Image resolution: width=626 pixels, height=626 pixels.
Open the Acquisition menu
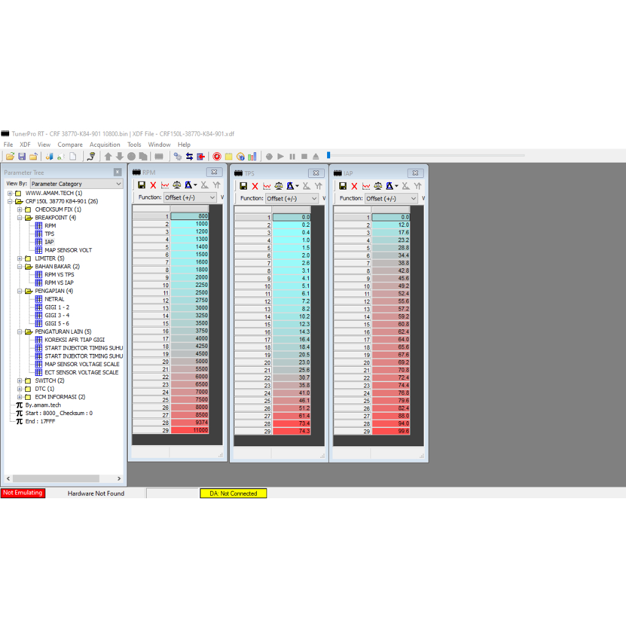point(105,145)
